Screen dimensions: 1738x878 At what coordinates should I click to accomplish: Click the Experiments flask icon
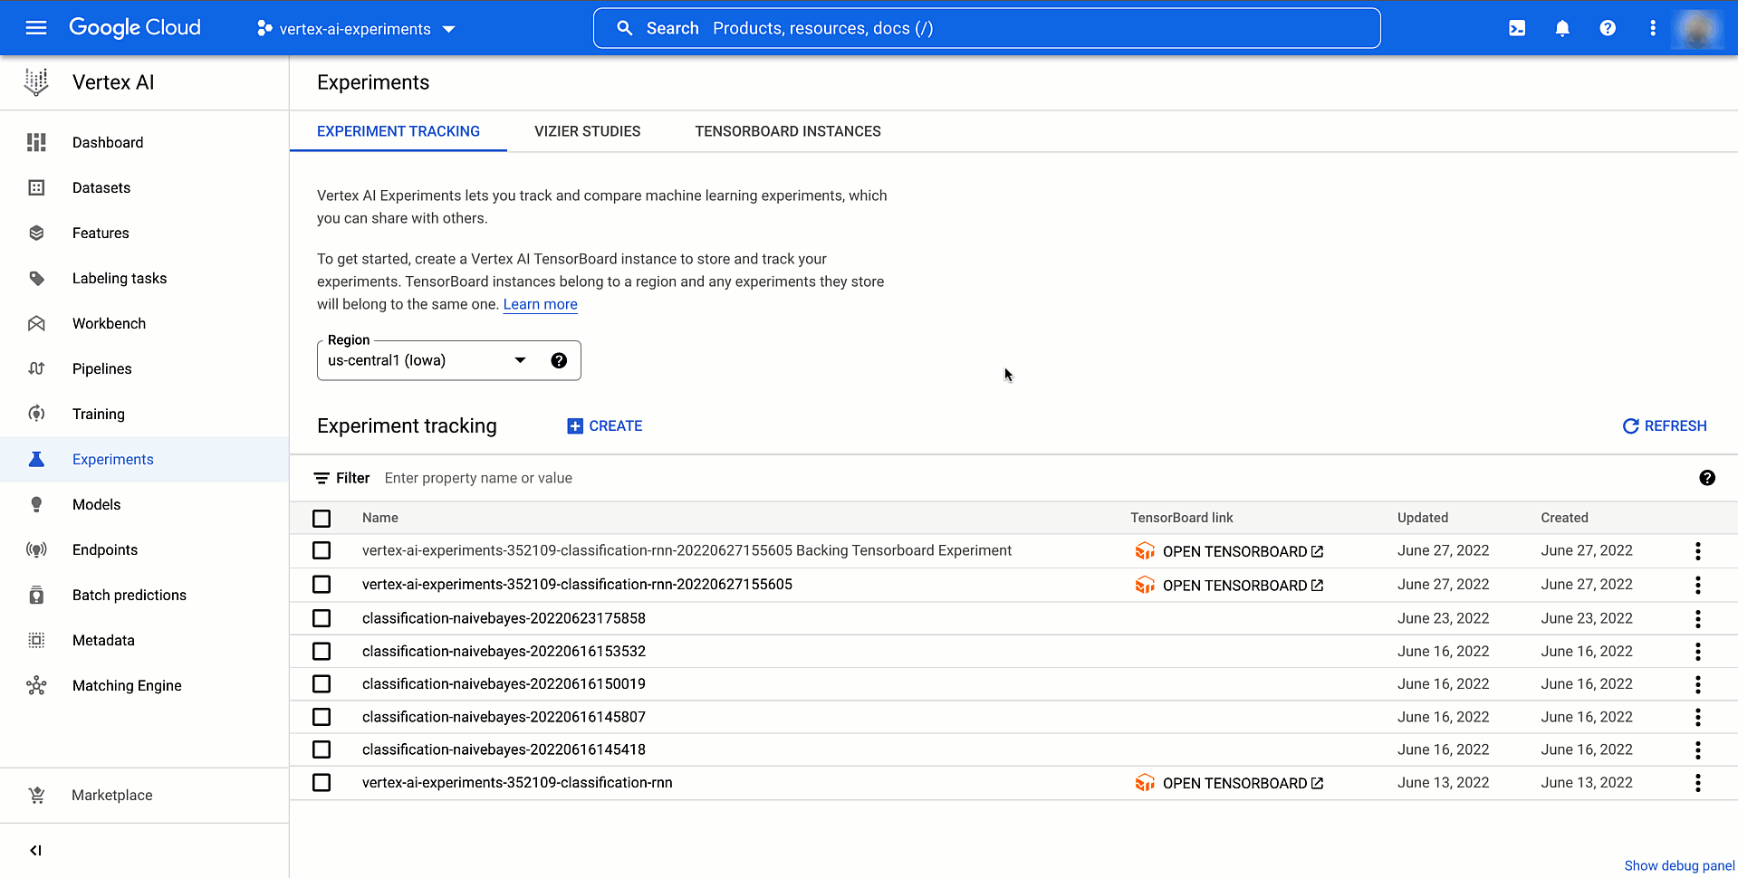click(36, 459)
